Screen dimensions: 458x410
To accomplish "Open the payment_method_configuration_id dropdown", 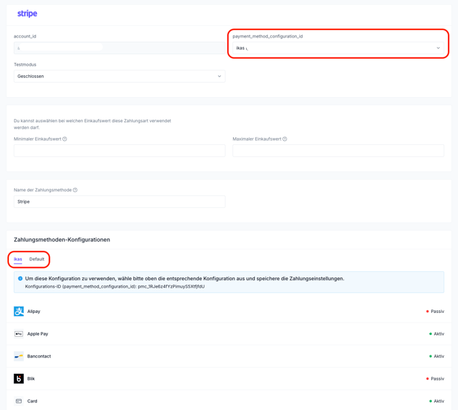I will click(338, 49).
